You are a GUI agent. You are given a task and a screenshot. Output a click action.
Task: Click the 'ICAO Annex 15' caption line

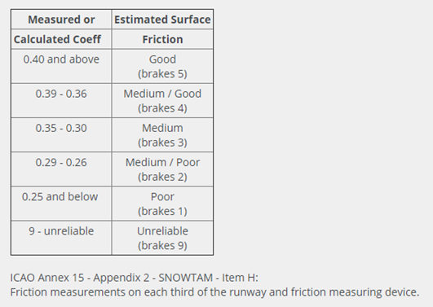click(x=135, y=278)
